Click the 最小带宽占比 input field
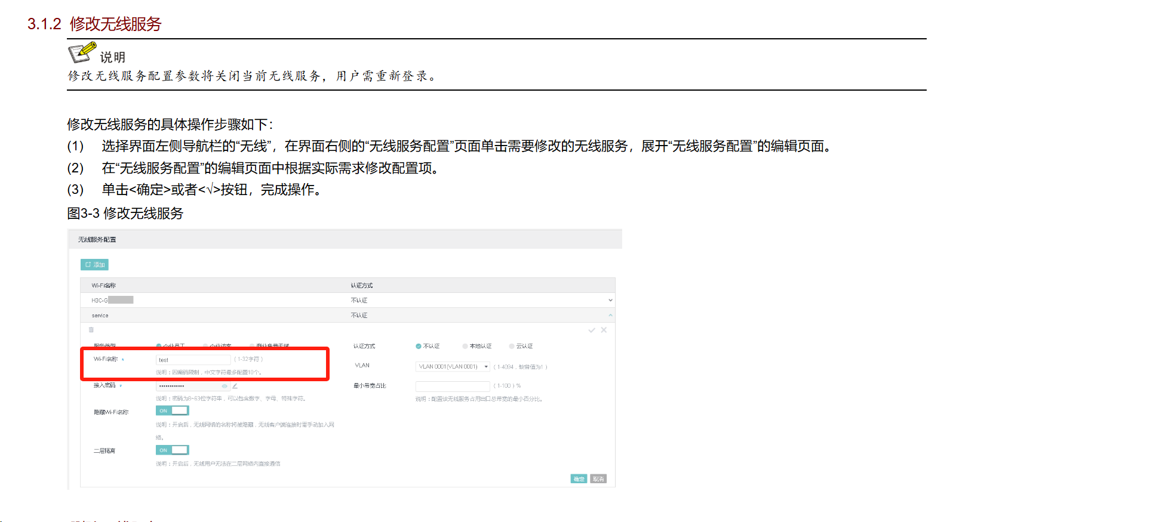 click(x=452, y=386)
